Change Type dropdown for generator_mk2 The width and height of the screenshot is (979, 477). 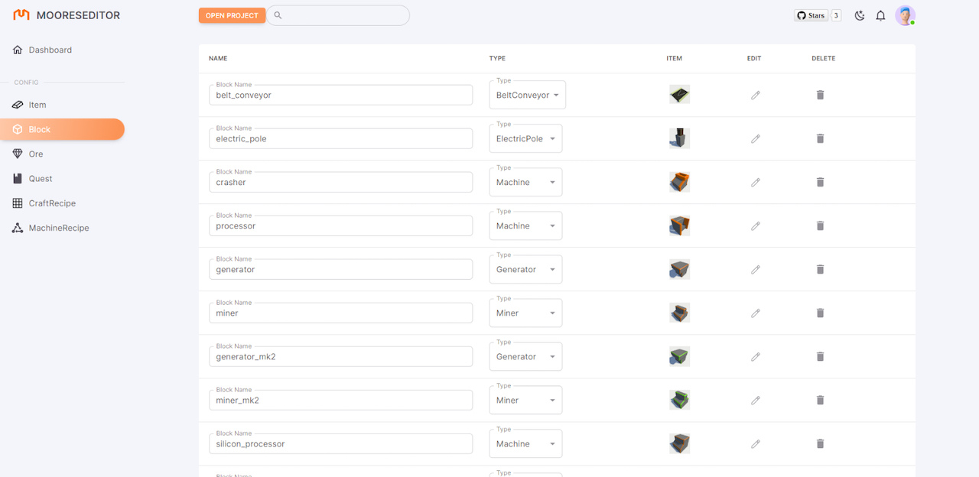click(525, 357)
